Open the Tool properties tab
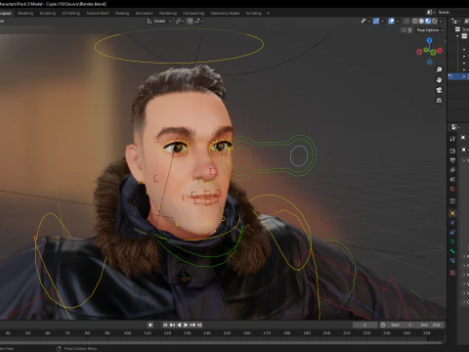 tap(452, 139)
